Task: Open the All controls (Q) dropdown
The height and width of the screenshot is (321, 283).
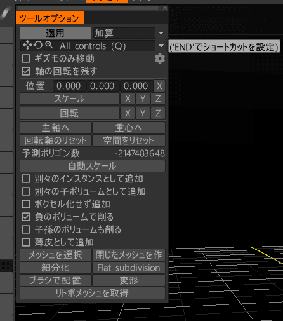Action: pos(88,46)
